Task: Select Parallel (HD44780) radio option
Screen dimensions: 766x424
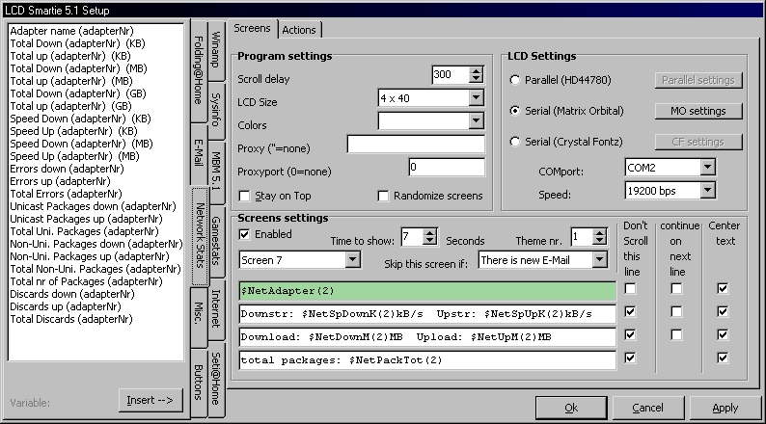Action: [515, 80]
